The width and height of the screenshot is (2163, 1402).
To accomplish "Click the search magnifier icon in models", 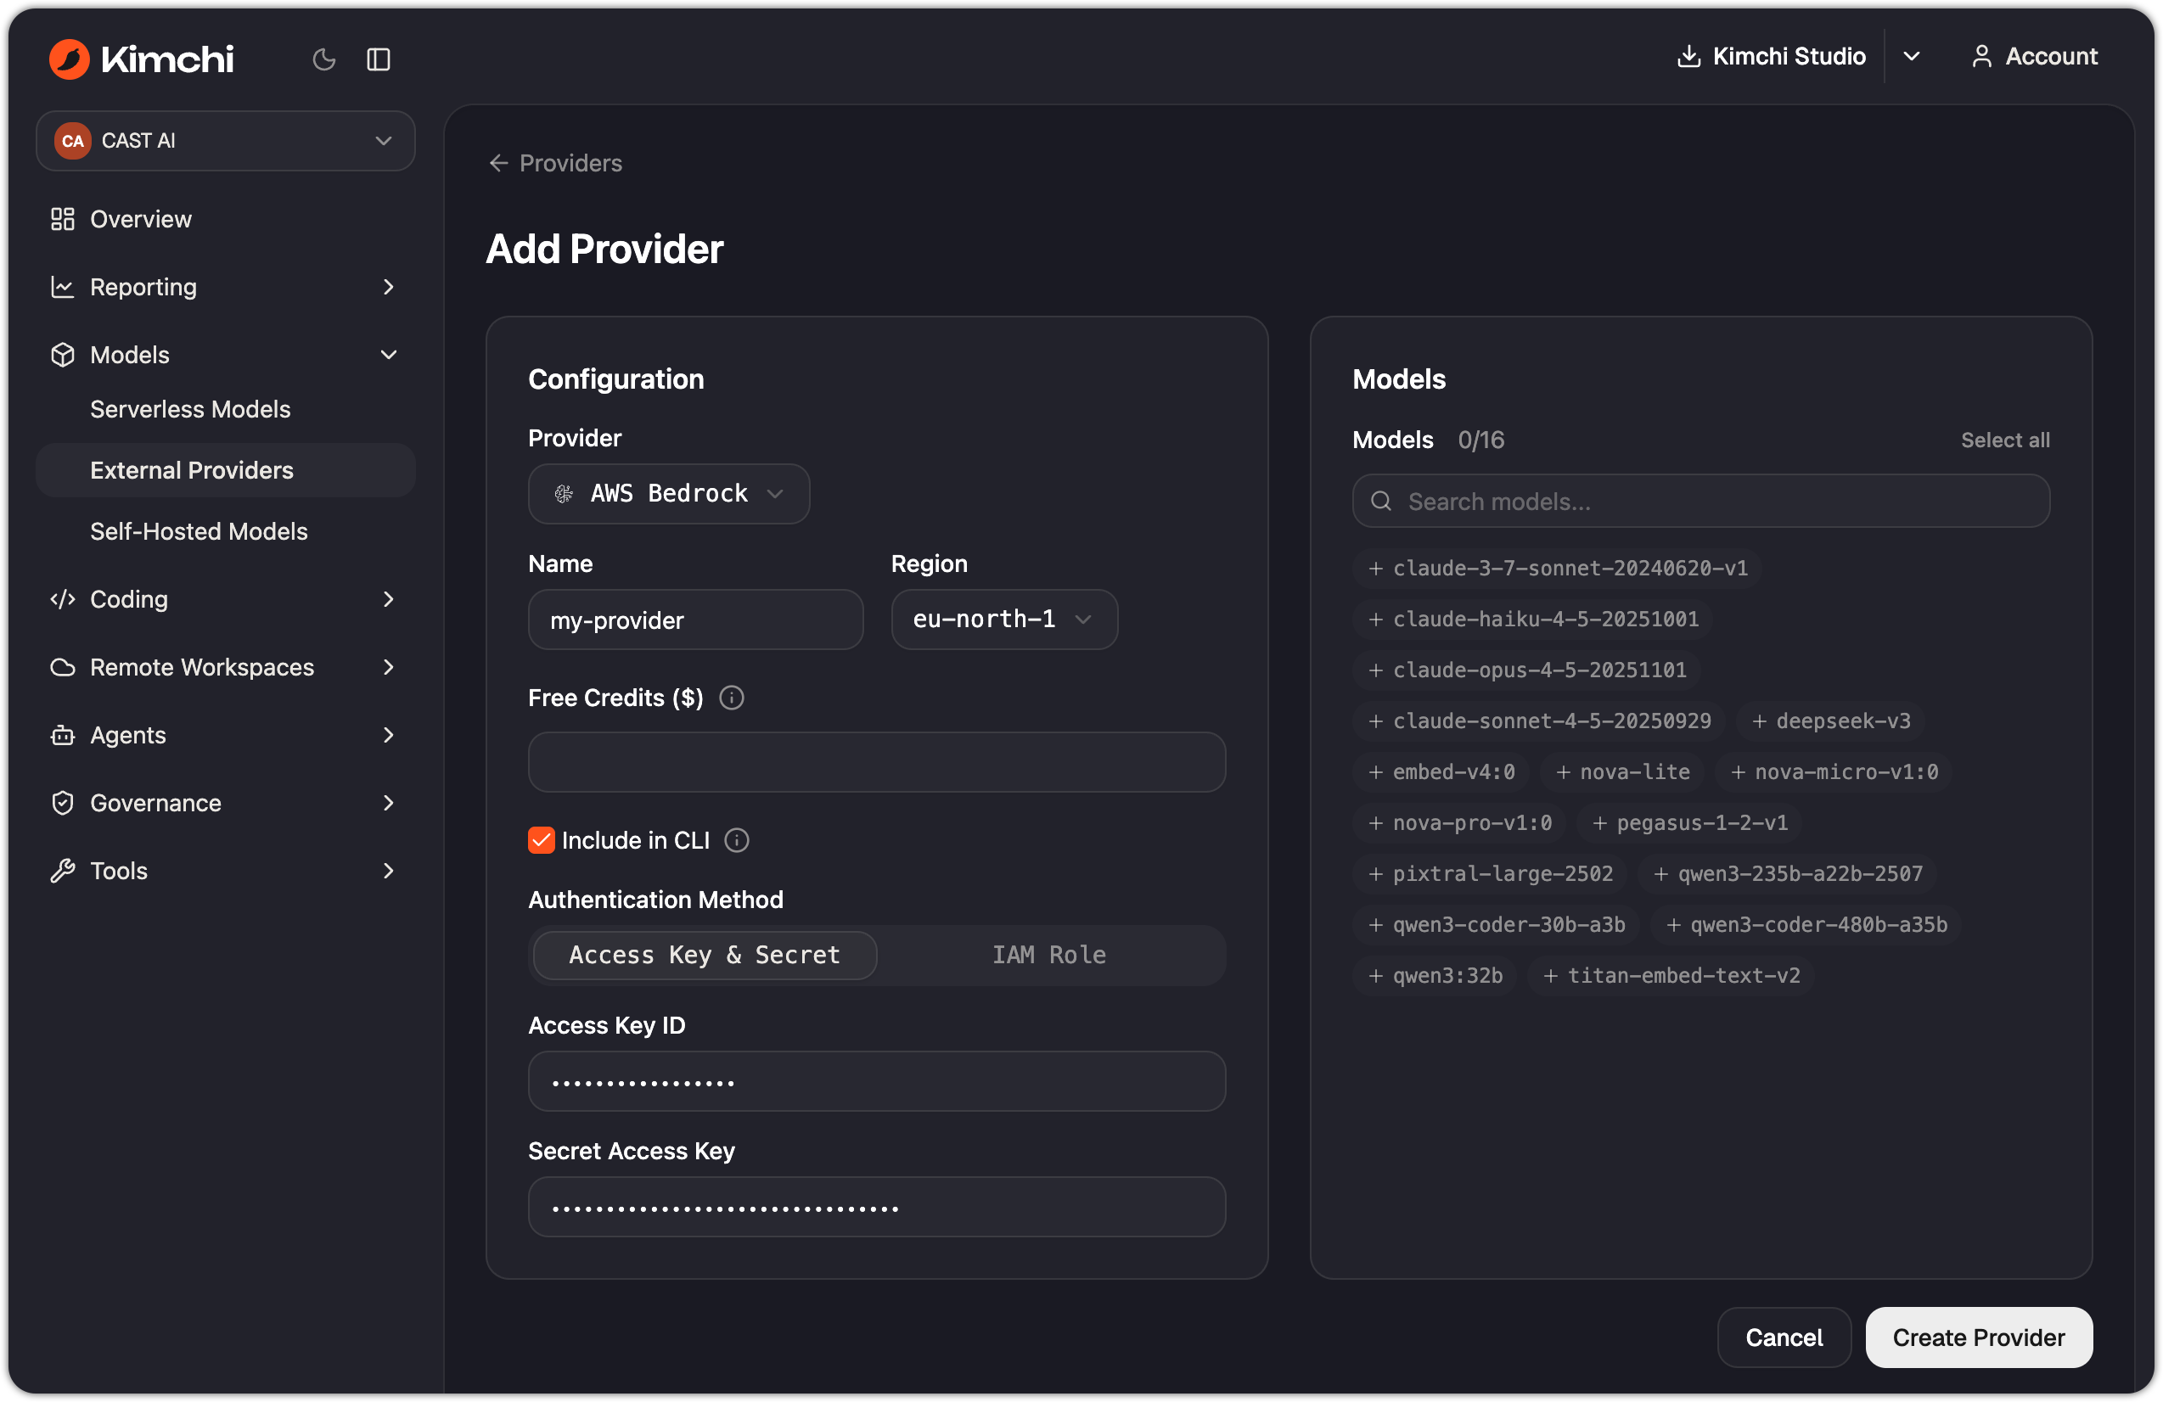I will point(1380,501).
